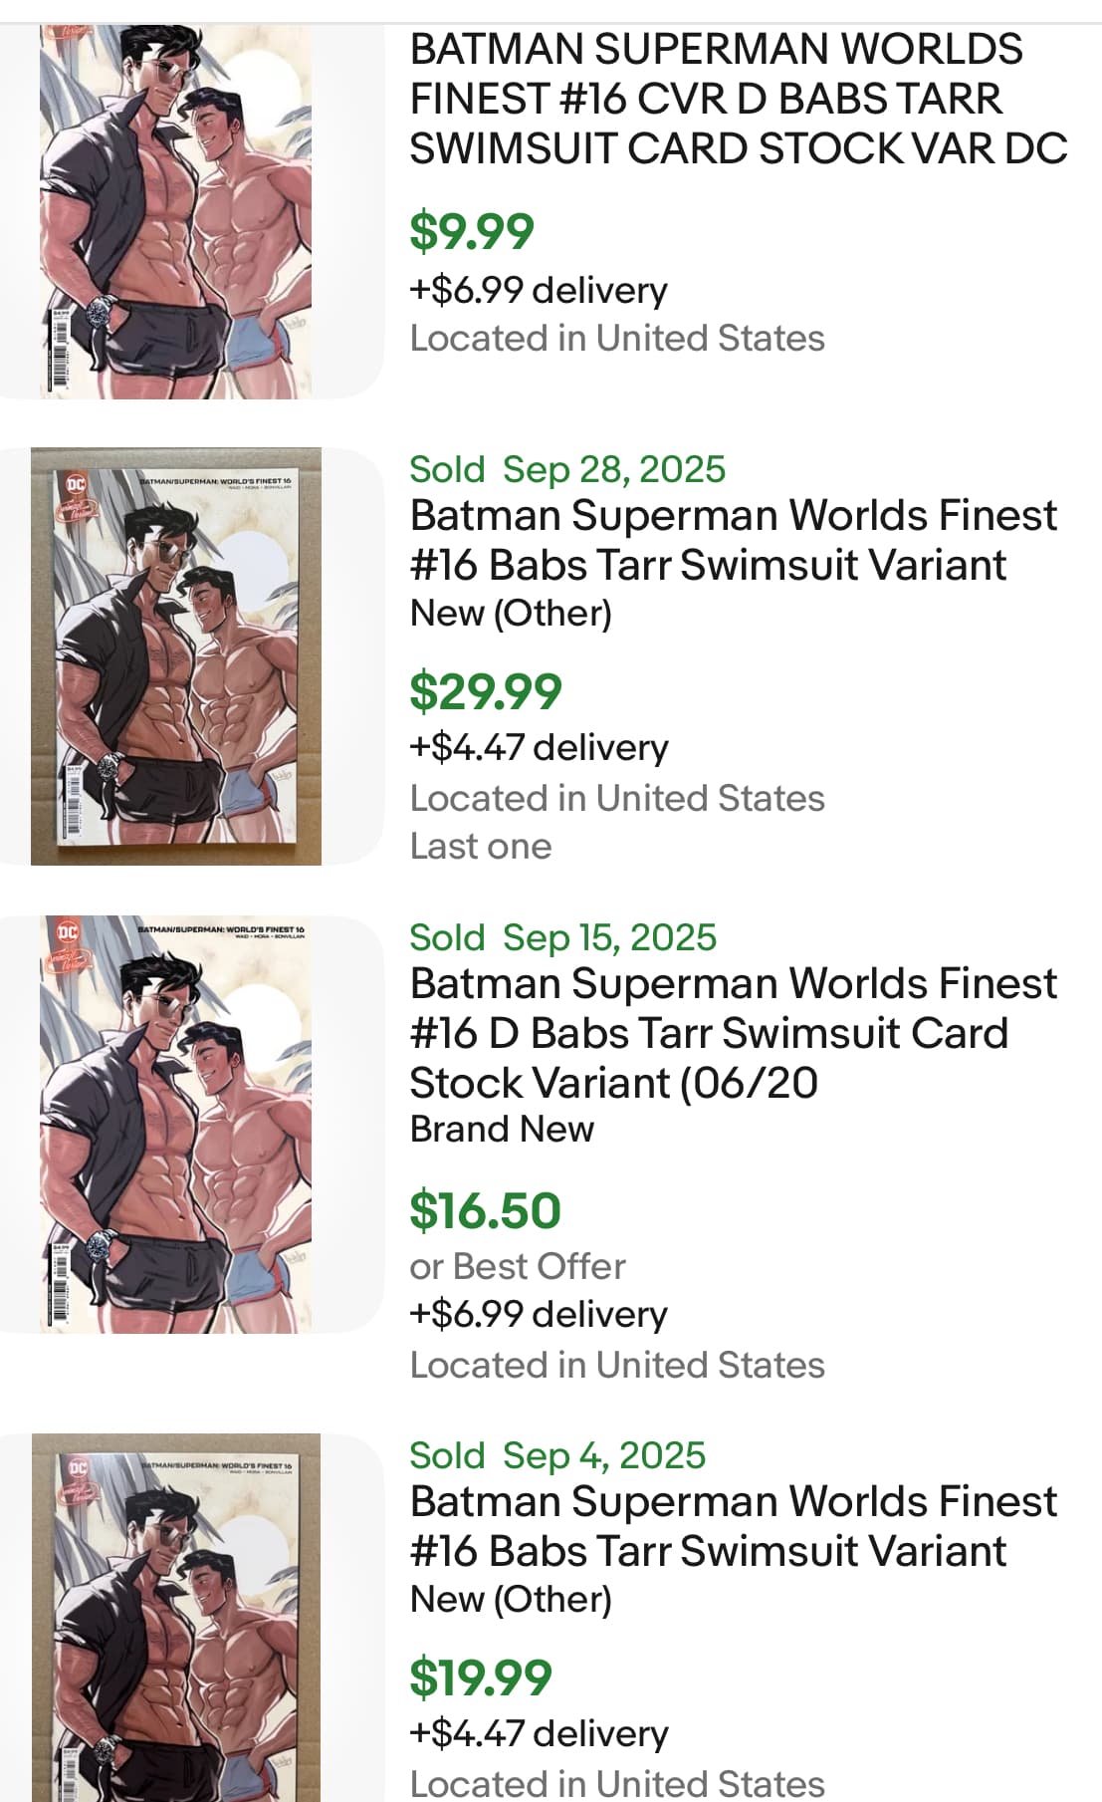
Task: Click the $19.99 sold price
Action: 481,1677
